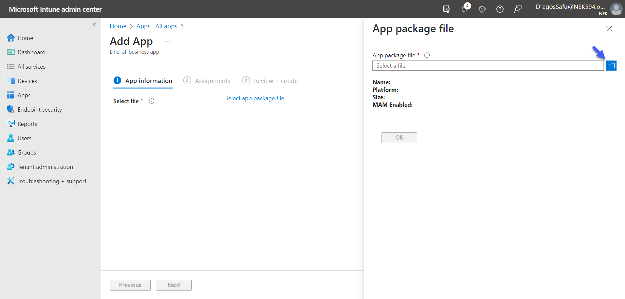Open the notifications bell icon
The width and height of the screenshot is (625, 299).
click(465, 9)
